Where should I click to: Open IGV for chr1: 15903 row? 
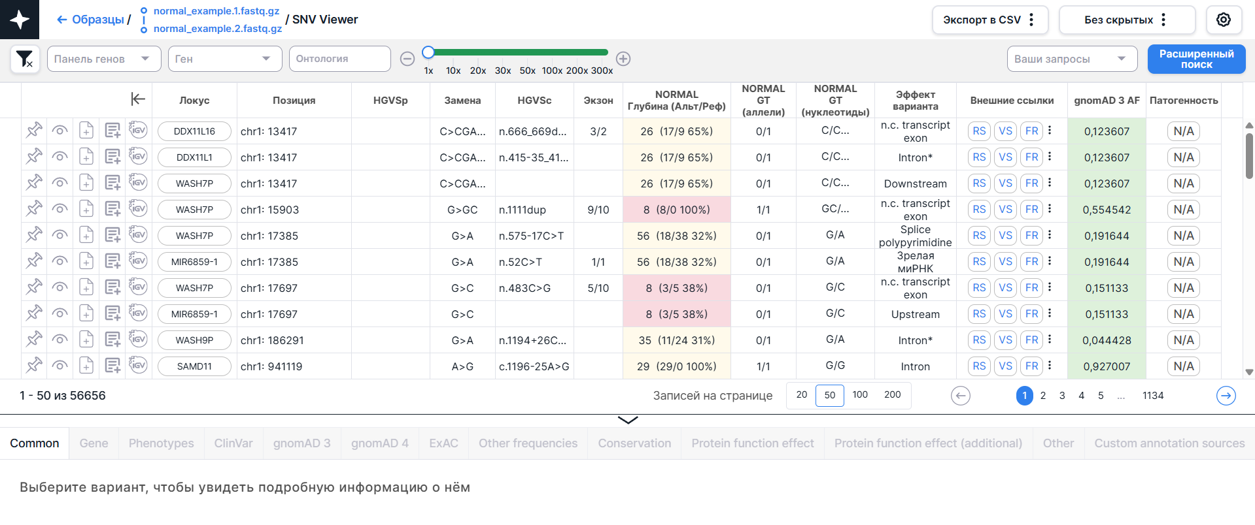click(138, 208)
